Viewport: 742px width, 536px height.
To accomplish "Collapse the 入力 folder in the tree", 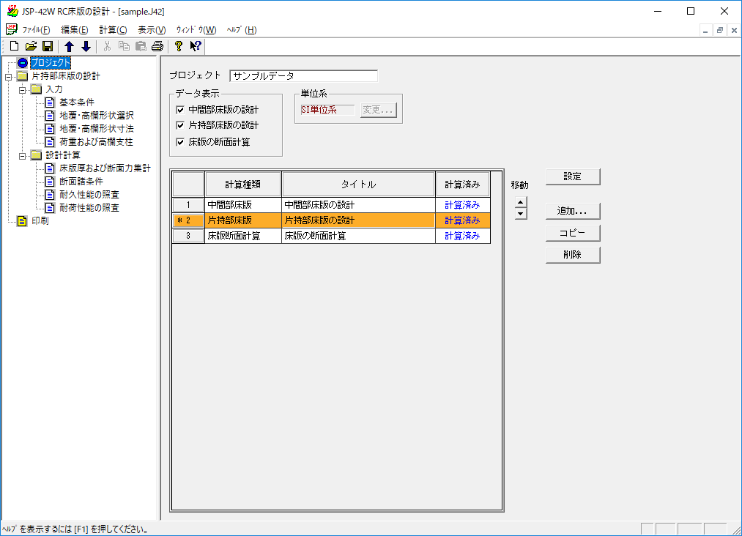I will (x=22, y=89).
